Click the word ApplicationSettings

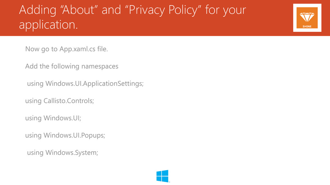click(x=112, y=84)
